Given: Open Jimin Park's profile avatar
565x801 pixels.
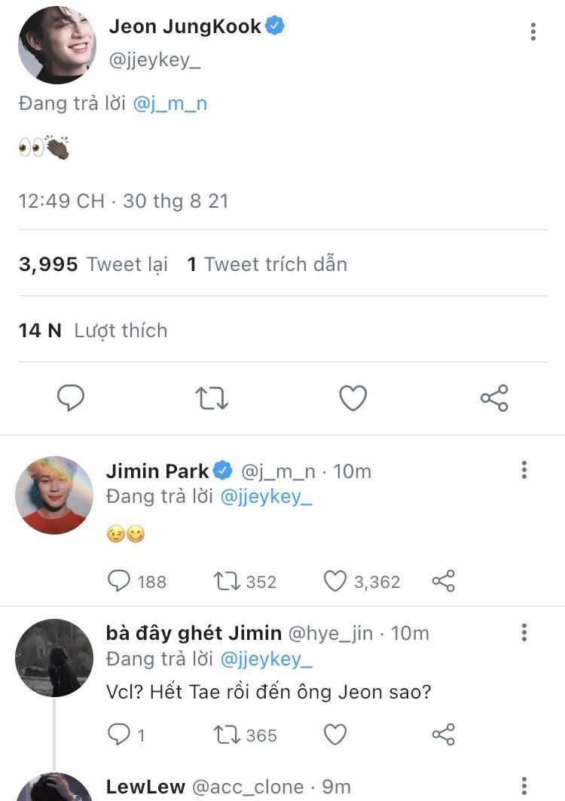Looking at the screenshot, I should 54,495.
